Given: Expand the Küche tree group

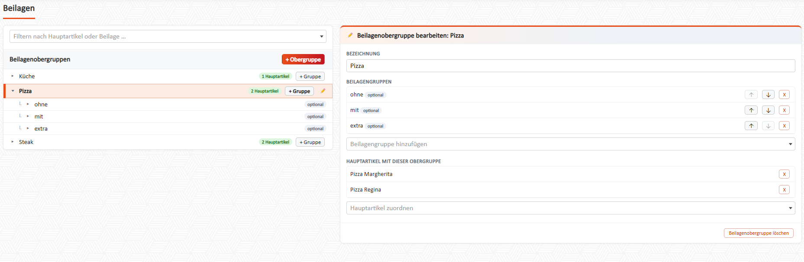Looking at the screenshot, I should pos(13,76).
